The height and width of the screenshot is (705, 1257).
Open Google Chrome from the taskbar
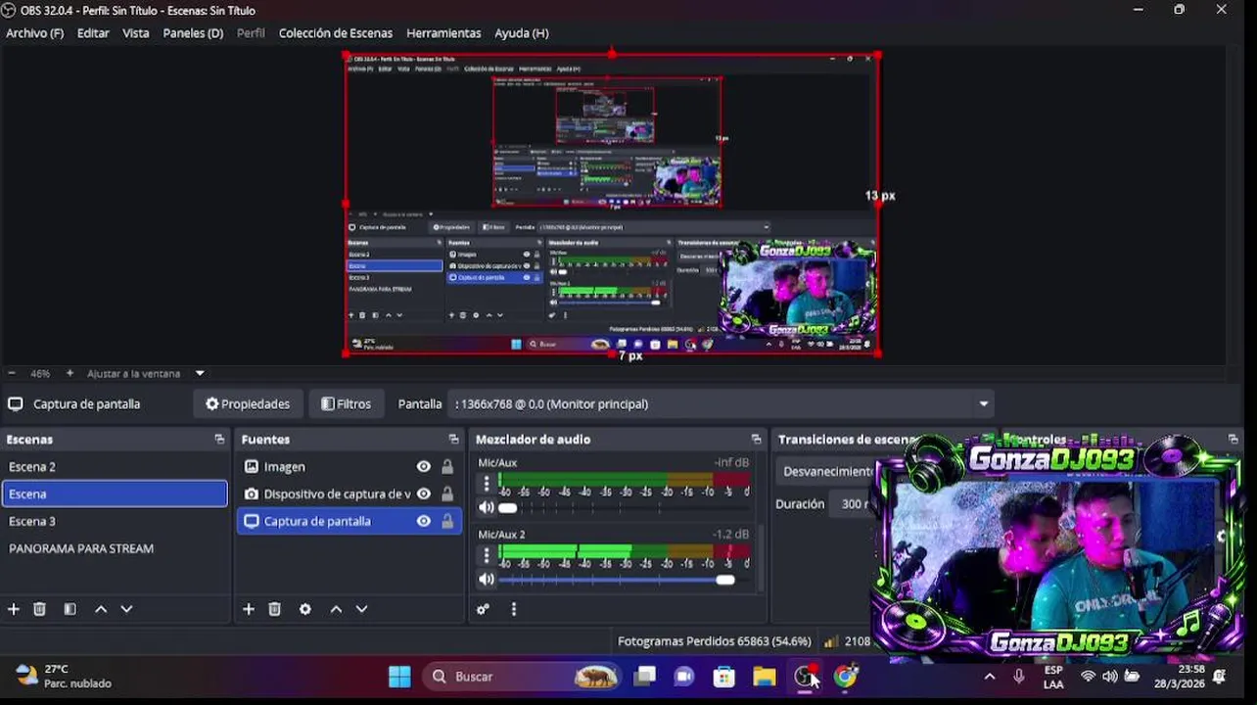pyautogui.click(x=846, y=676)
